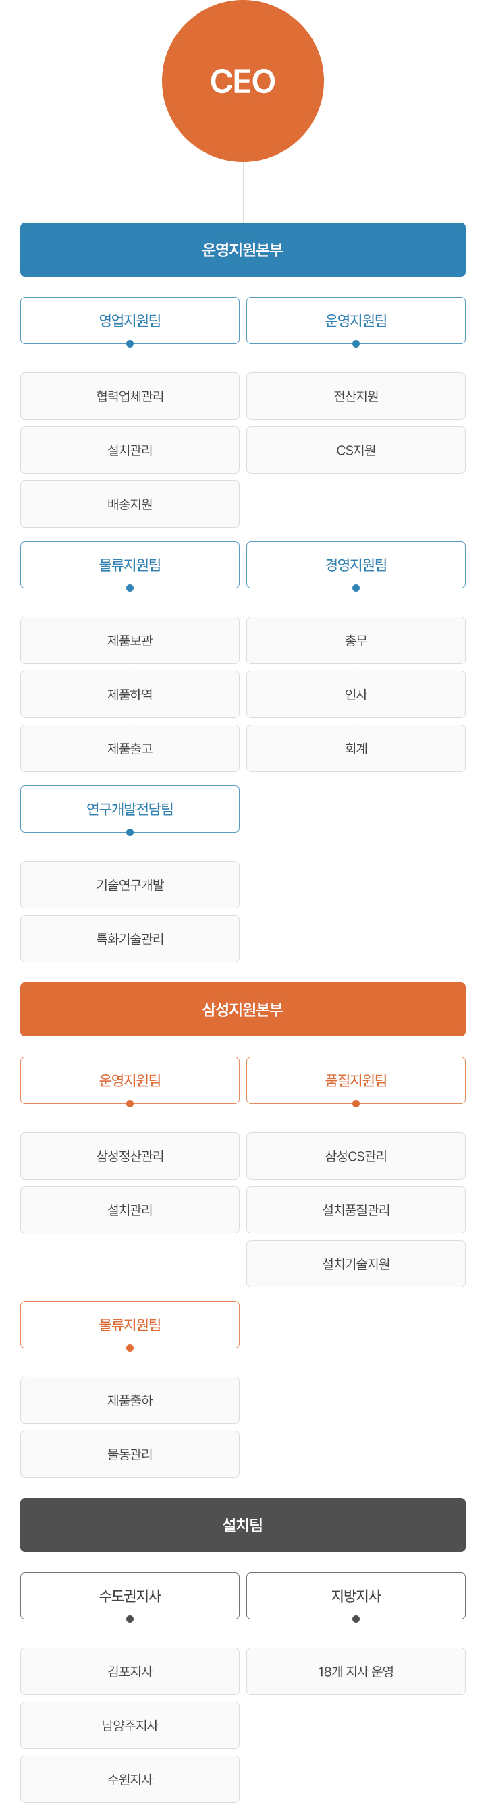Image resolution: width=486 pixels, height=1803 pixels.
Task: Click the dark gray 설치팀 header bar
Action: coord(243,1525)
